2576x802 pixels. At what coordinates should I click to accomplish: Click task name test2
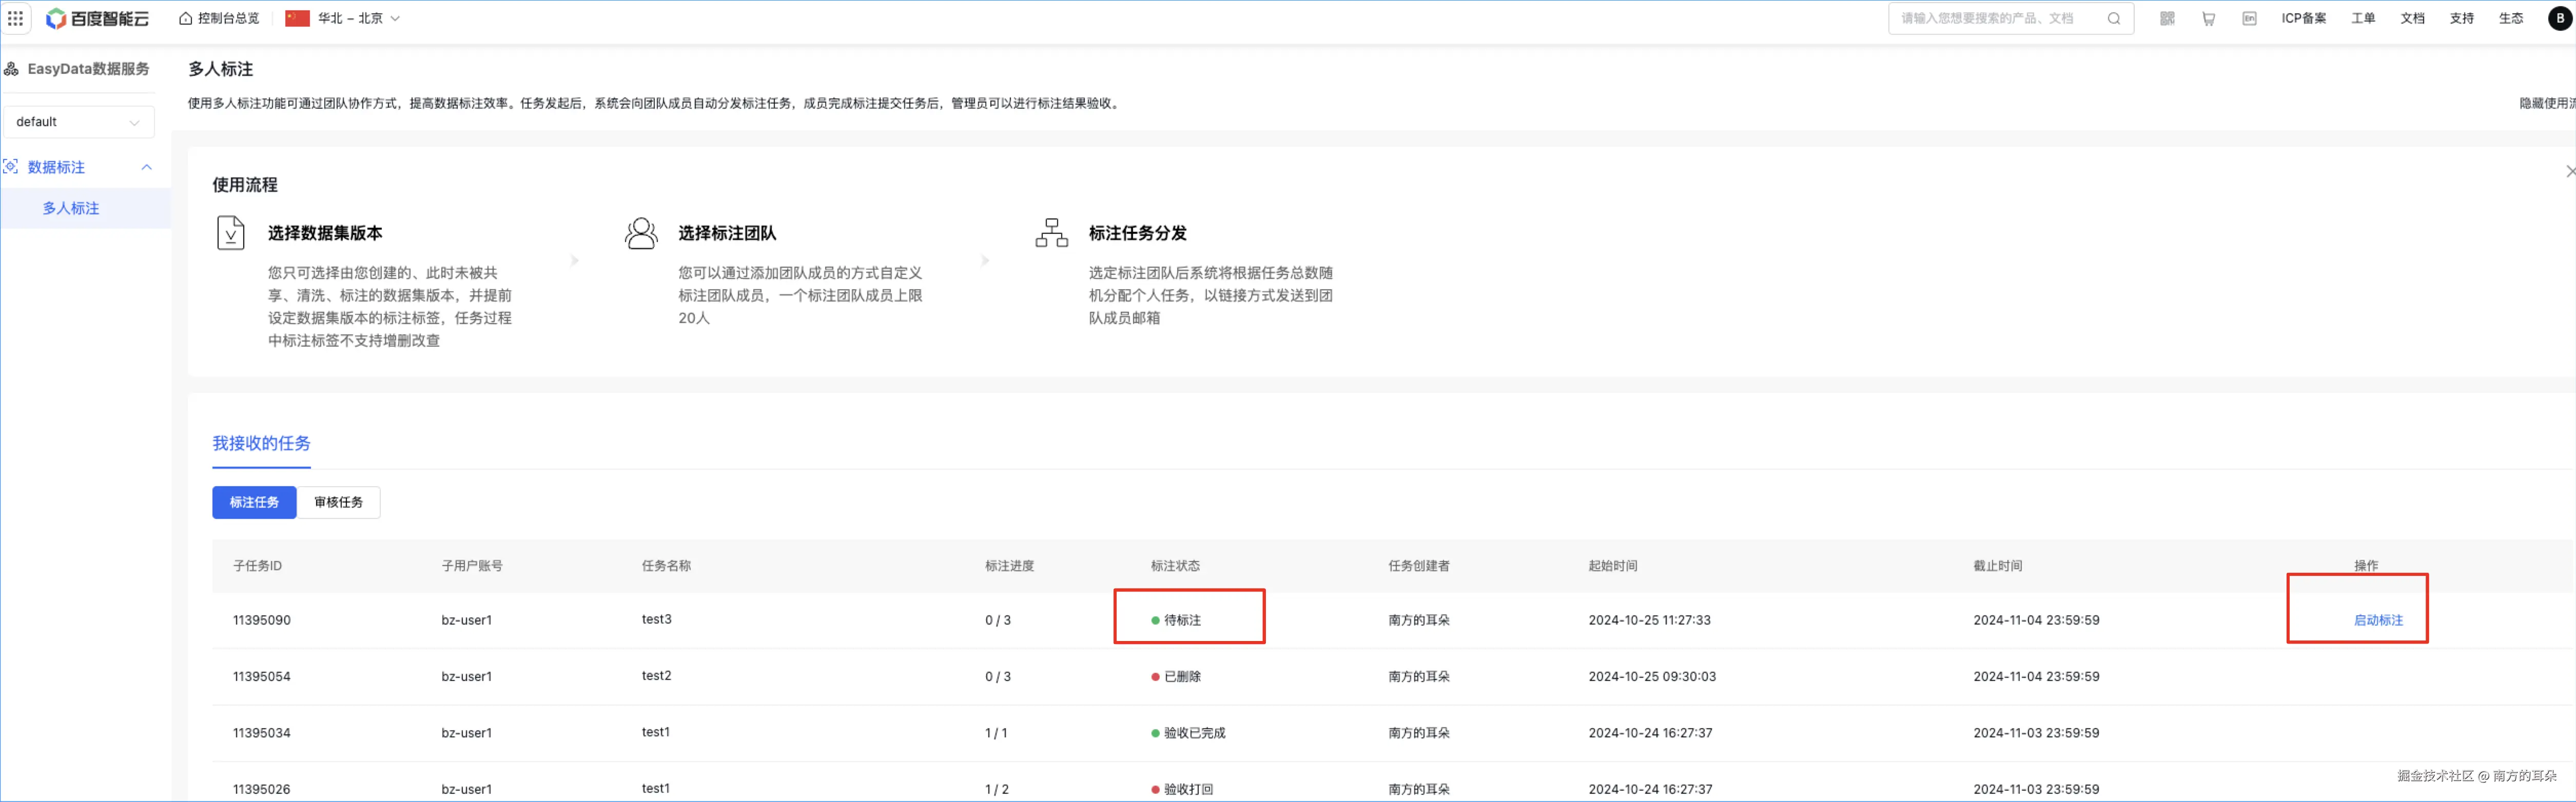(x=656, y=676)
